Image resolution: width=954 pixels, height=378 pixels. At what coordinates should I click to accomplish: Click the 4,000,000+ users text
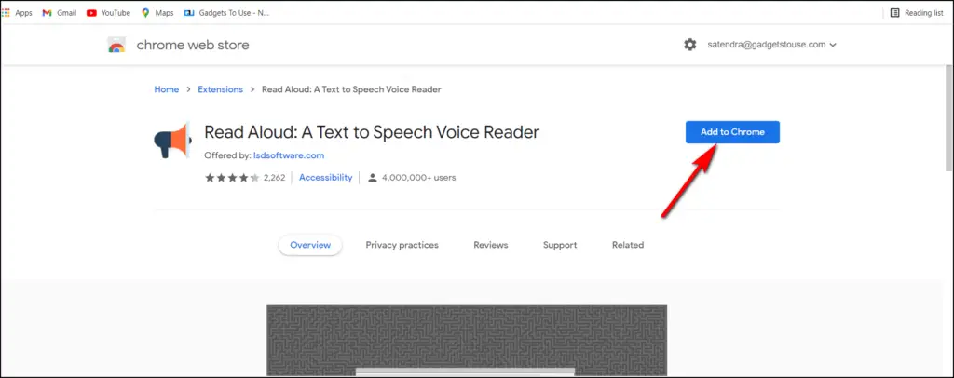(418, 178)
